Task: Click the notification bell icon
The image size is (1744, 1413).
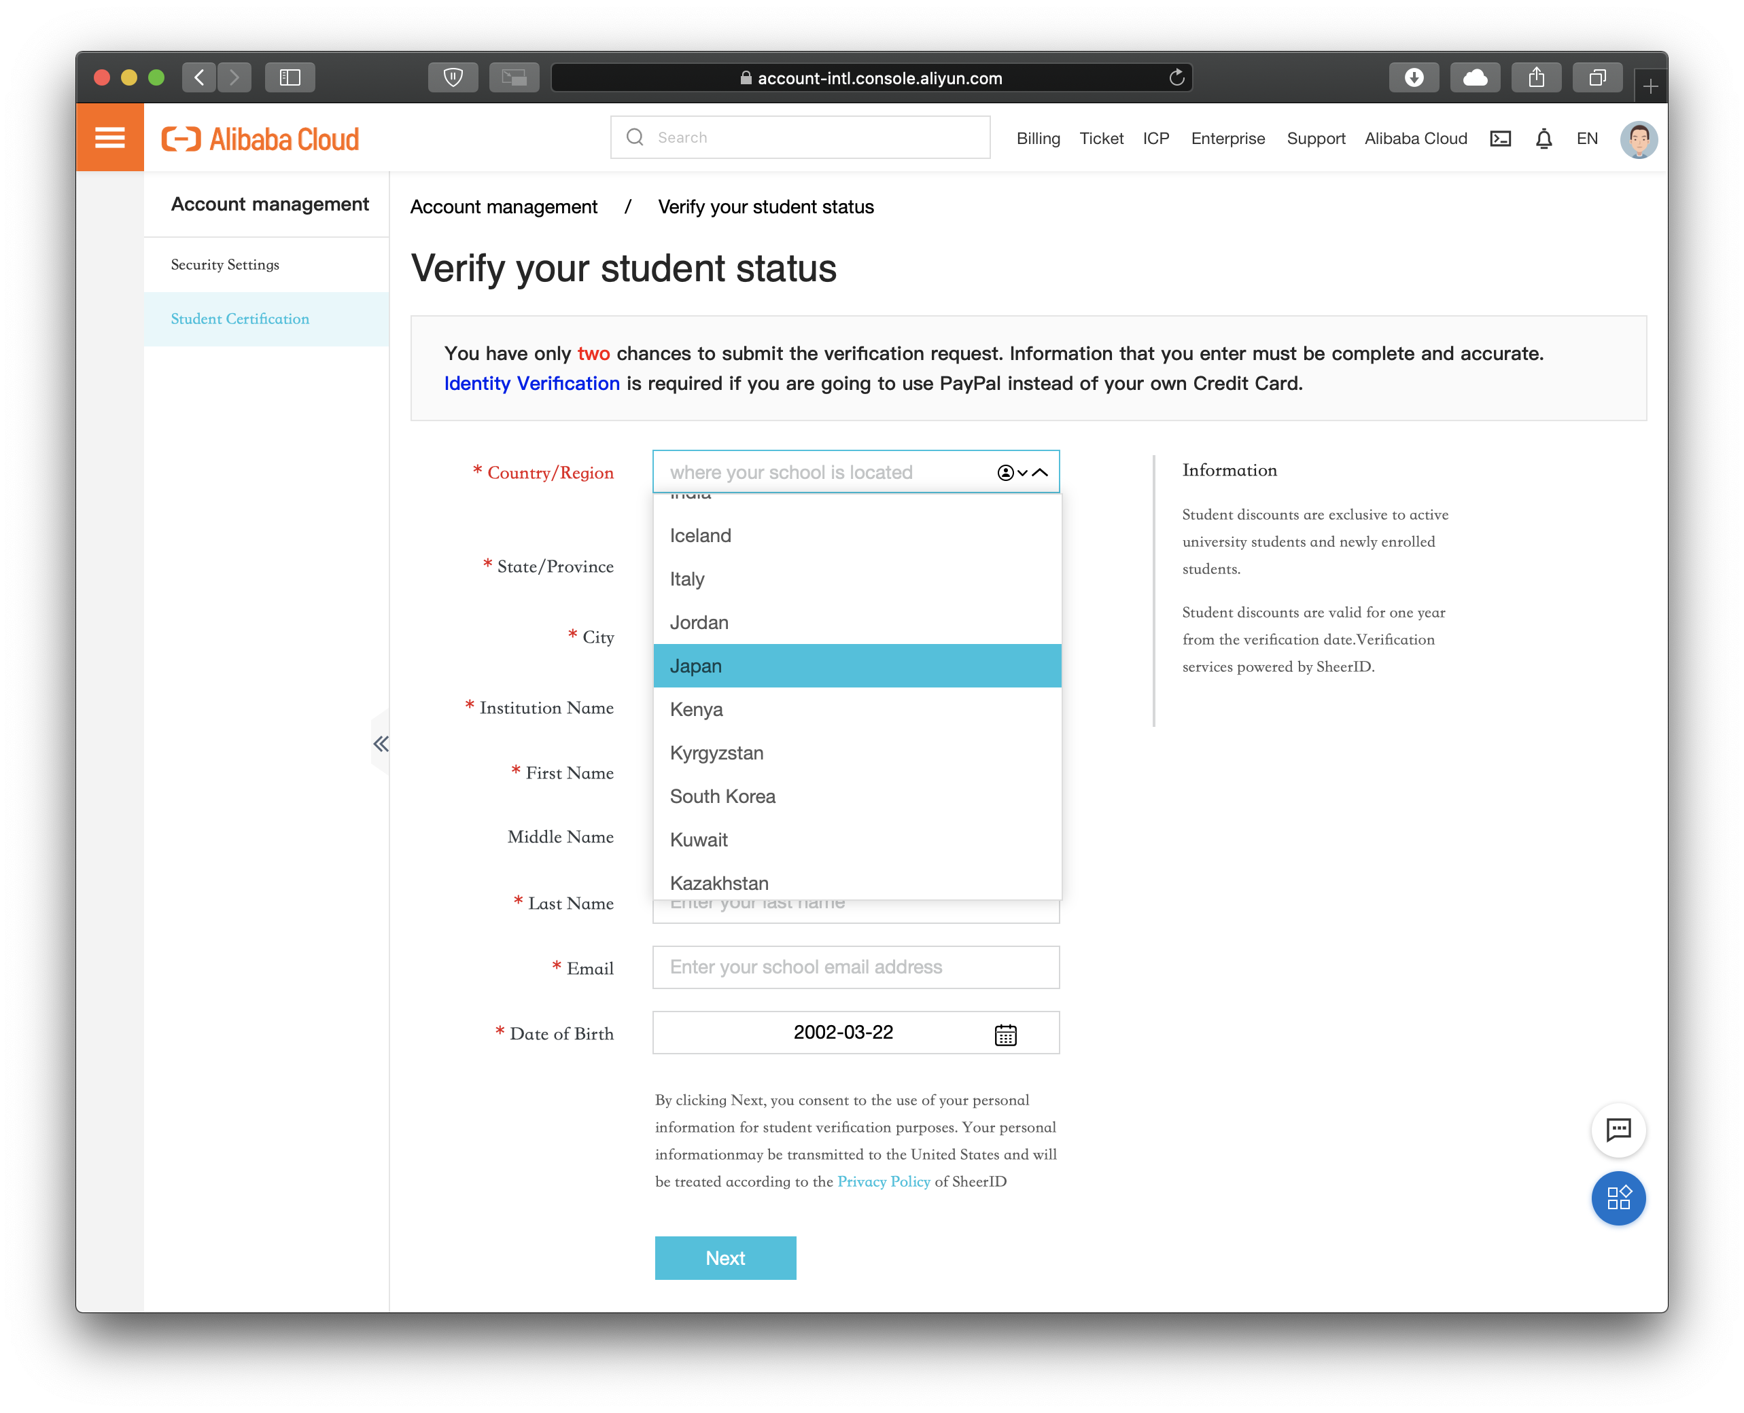Action: [x=1543, y=139]
